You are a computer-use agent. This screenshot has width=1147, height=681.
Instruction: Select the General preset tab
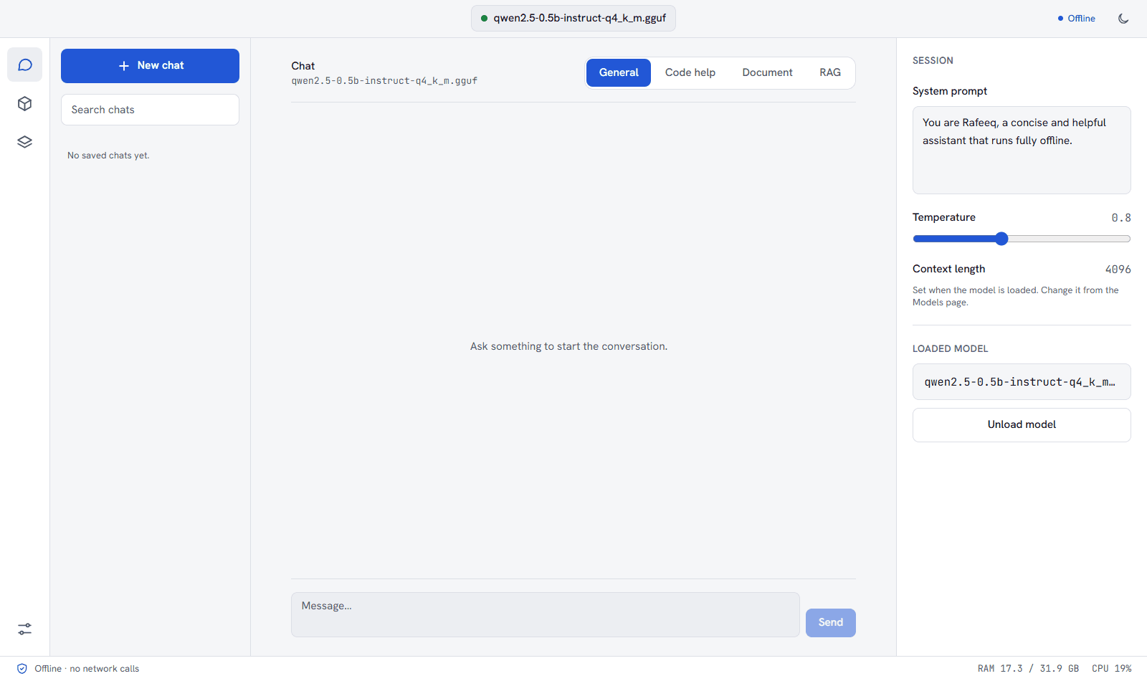pos(619,72)
